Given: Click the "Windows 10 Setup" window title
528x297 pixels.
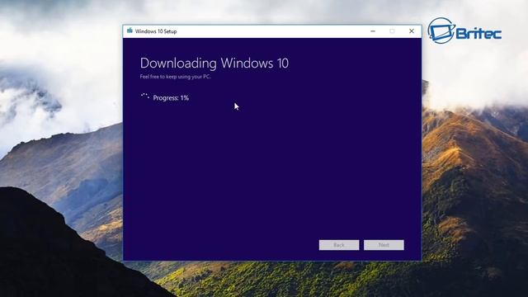Looking at the screenshot, I should tap(156, 31).
